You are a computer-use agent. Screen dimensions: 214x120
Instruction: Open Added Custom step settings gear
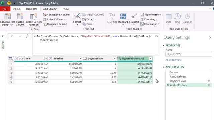[x=209, y=85]
